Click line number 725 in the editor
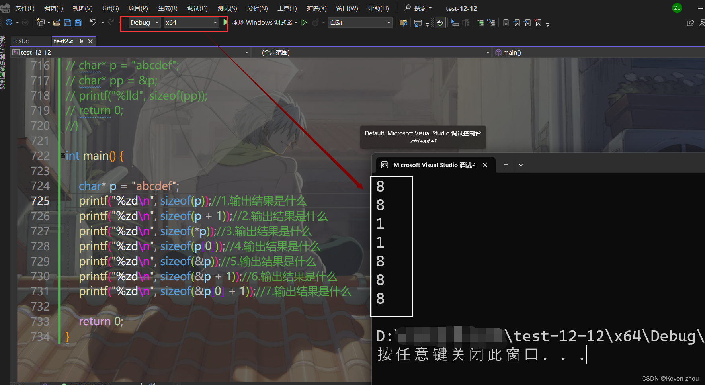This screenshot has height=385, width=705. (40, 201)
